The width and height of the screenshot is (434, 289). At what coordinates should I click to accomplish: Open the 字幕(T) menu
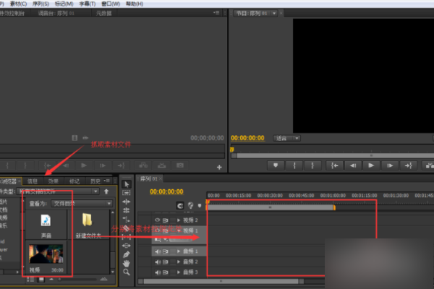pos(88,4)
